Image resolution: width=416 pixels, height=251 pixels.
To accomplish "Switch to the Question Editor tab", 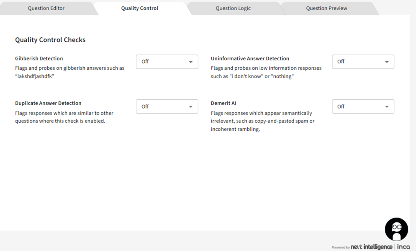I will [x=46, y=8].
